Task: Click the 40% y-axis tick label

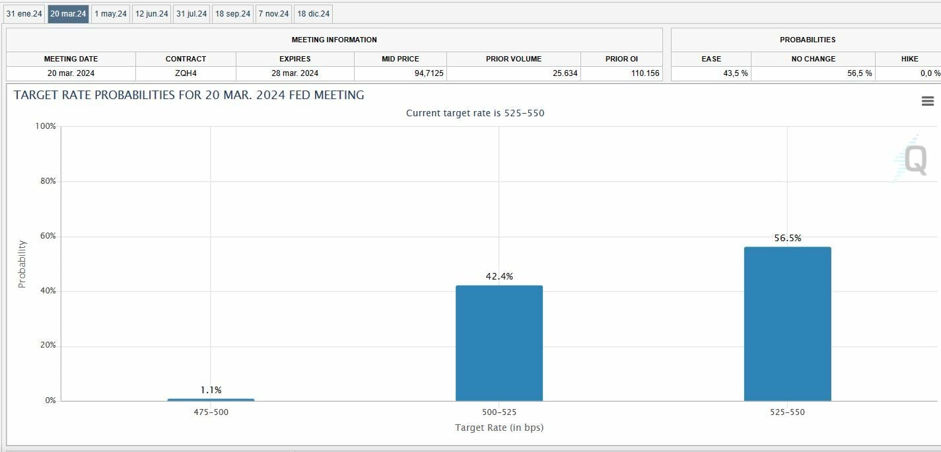Action: (48, 291)
